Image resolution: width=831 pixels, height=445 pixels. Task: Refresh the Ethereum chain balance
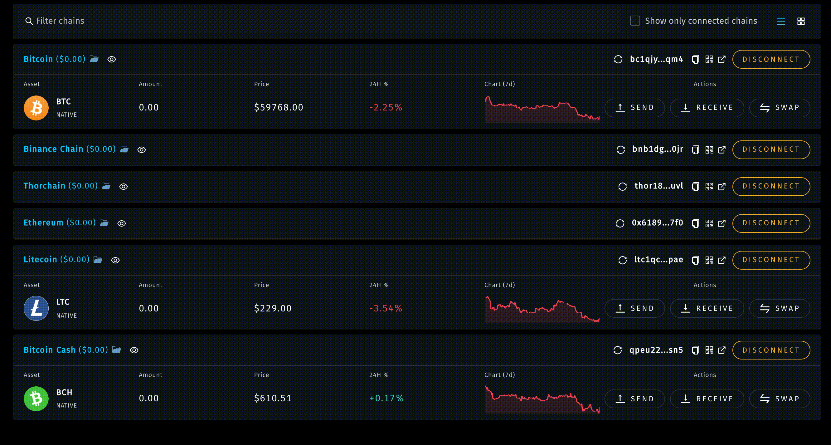pyautogui.click(x=620, y=223)
